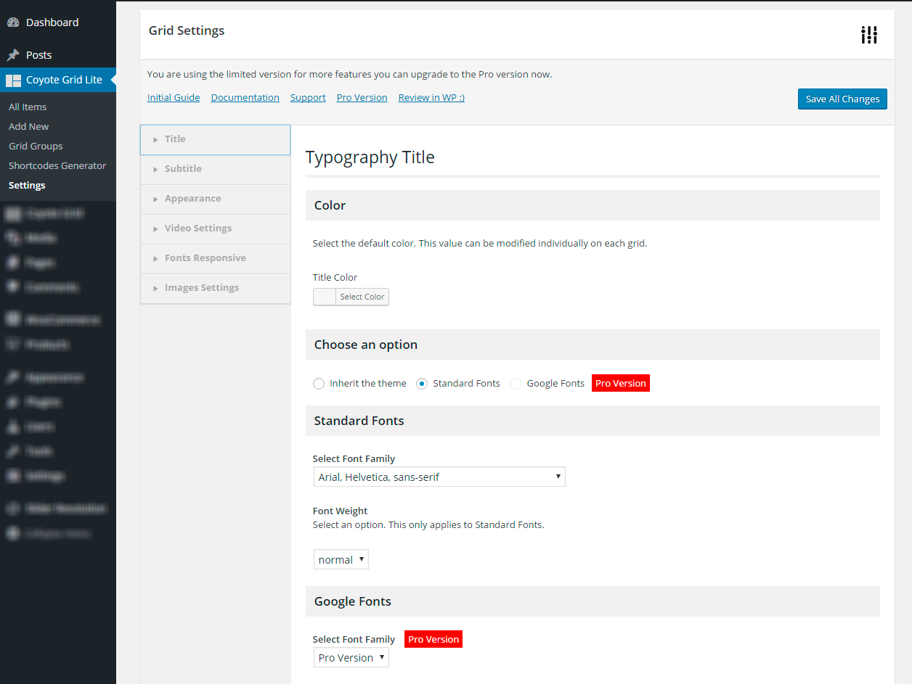Screen dimensions: 912x684
Task: Open the Standard Fonts font family dropdown
Action: [x=439, y=477]
